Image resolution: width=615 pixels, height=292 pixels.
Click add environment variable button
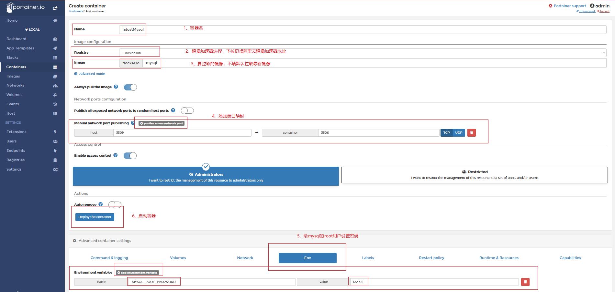[x=138, y=273]
